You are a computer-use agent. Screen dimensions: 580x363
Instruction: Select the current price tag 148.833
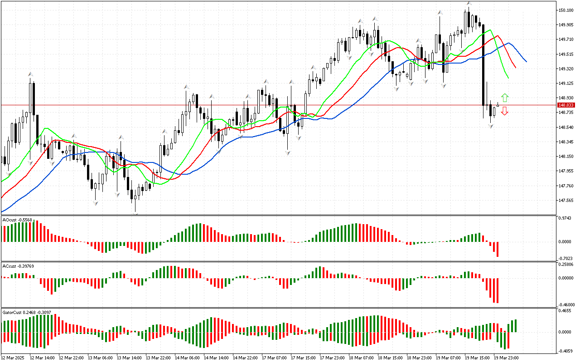566,105
